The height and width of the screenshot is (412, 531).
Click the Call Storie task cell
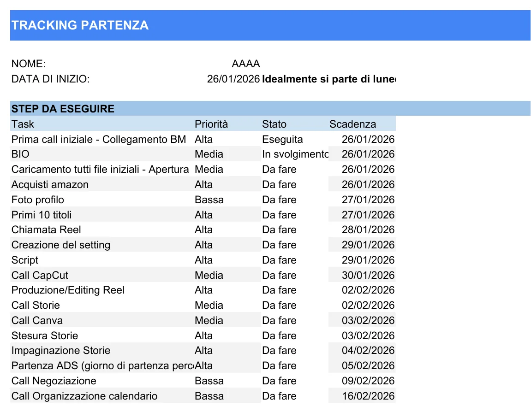[x=101, y=305]
